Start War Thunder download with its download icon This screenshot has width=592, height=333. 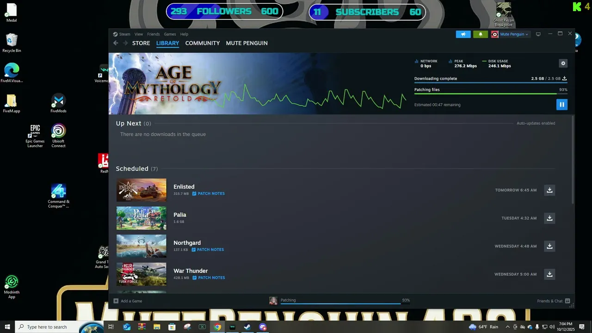point(549,274)
